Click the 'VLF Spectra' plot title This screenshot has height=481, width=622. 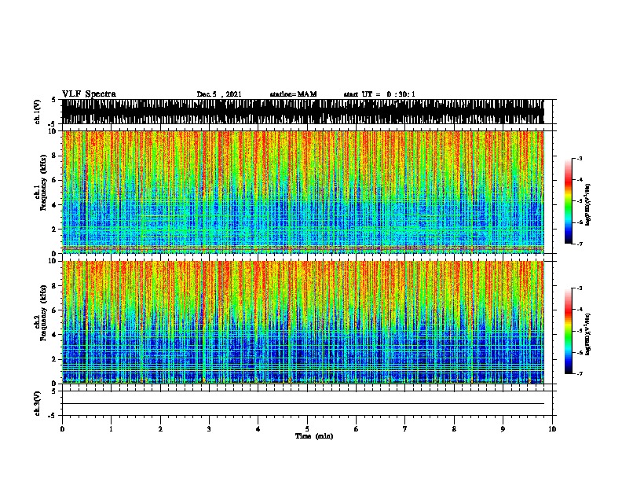(89, 94)
